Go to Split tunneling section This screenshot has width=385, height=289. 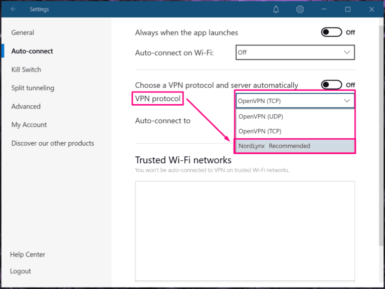(x=33, y=88)
